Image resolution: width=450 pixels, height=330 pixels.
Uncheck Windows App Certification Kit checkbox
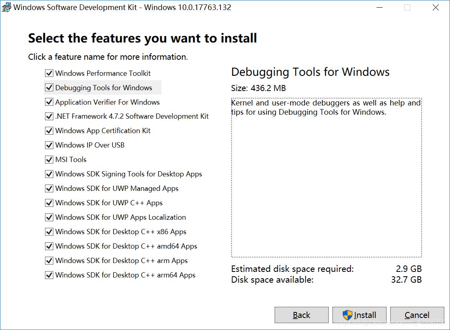(x=49, y=131)
